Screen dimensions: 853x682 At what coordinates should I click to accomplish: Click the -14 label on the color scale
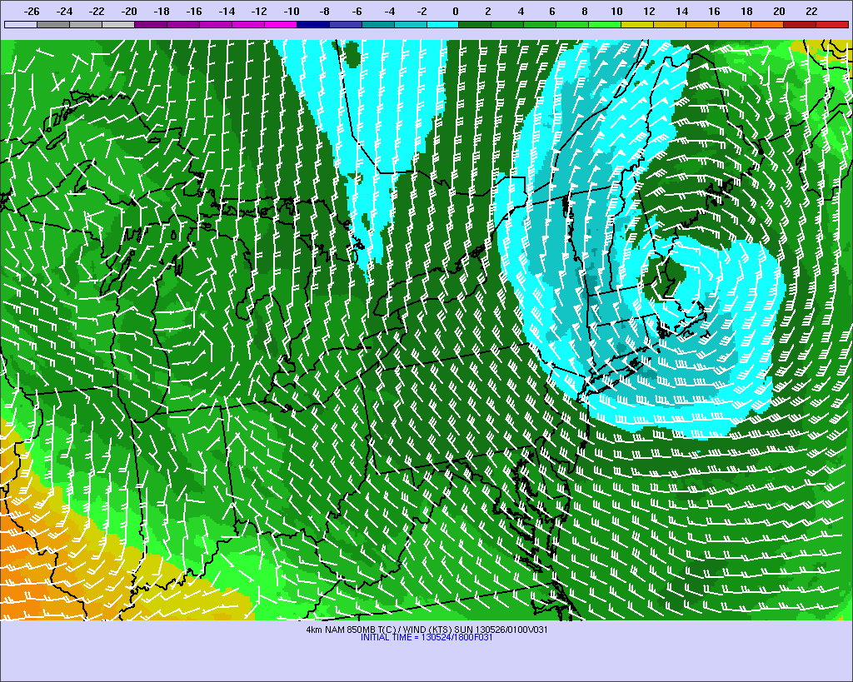[227, 11]
